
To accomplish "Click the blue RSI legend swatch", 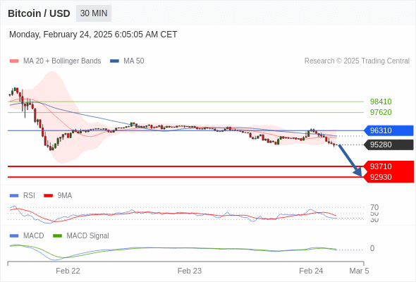I will click(14, 196).
